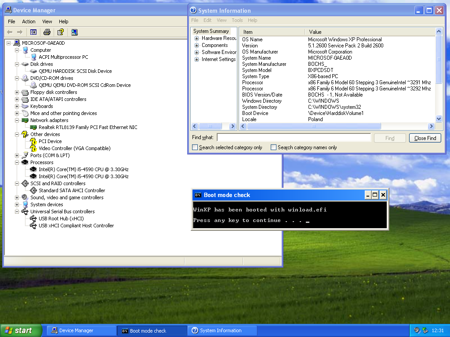
Task: Click the Show/Hide console tree toolbar icon
Action: pyautogui.click(x=33, y=32)
